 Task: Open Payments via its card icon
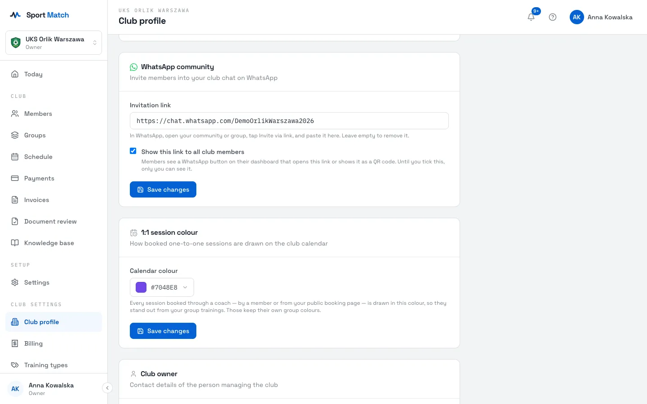click(15, 178)
